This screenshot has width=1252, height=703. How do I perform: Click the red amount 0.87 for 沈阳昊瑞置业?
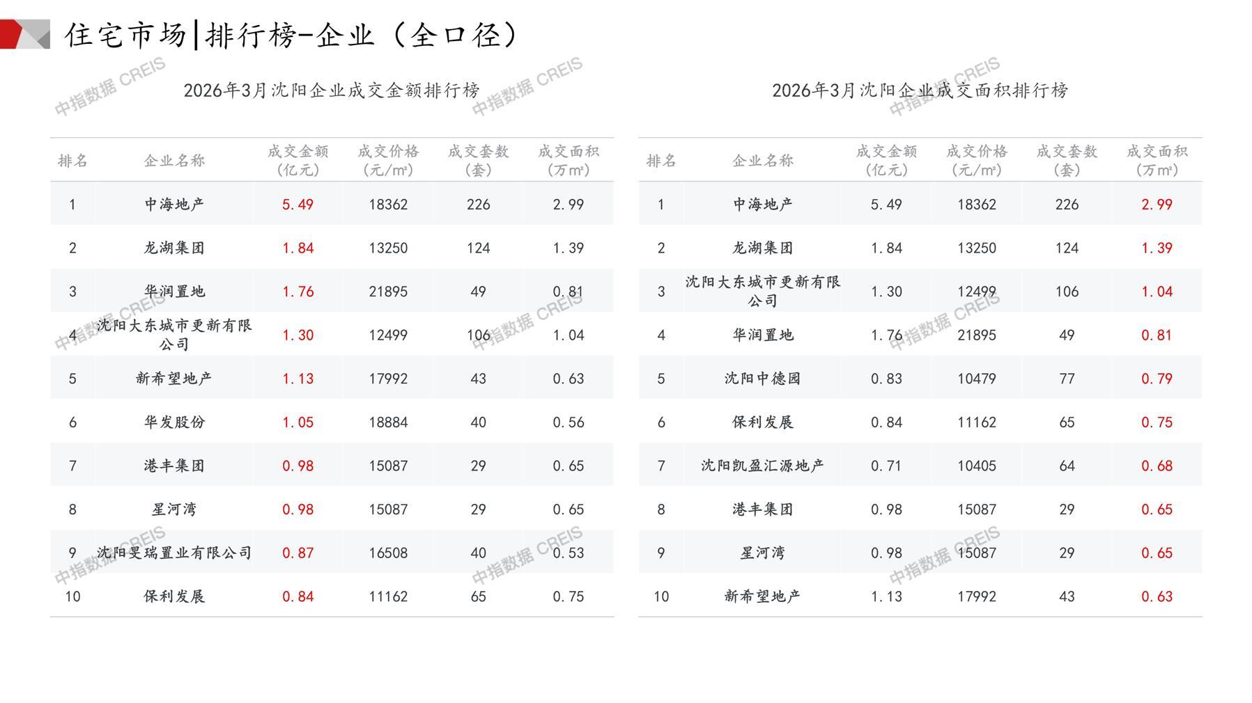pos(297,553)
